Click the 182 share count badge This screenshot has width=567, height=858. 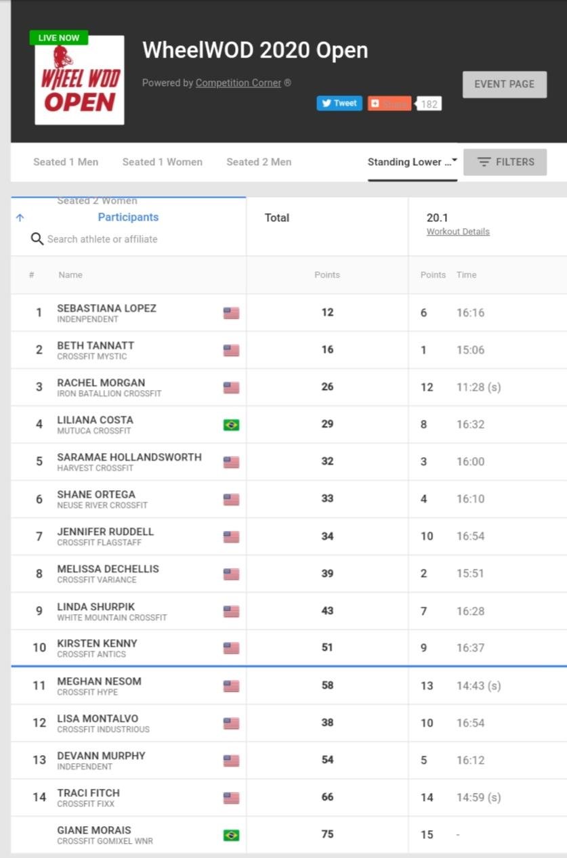coord(428,104)
